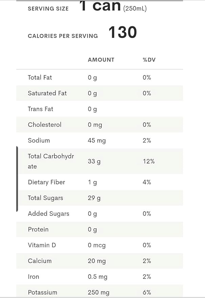Select the Saturated Fat row

pos(100,93)
